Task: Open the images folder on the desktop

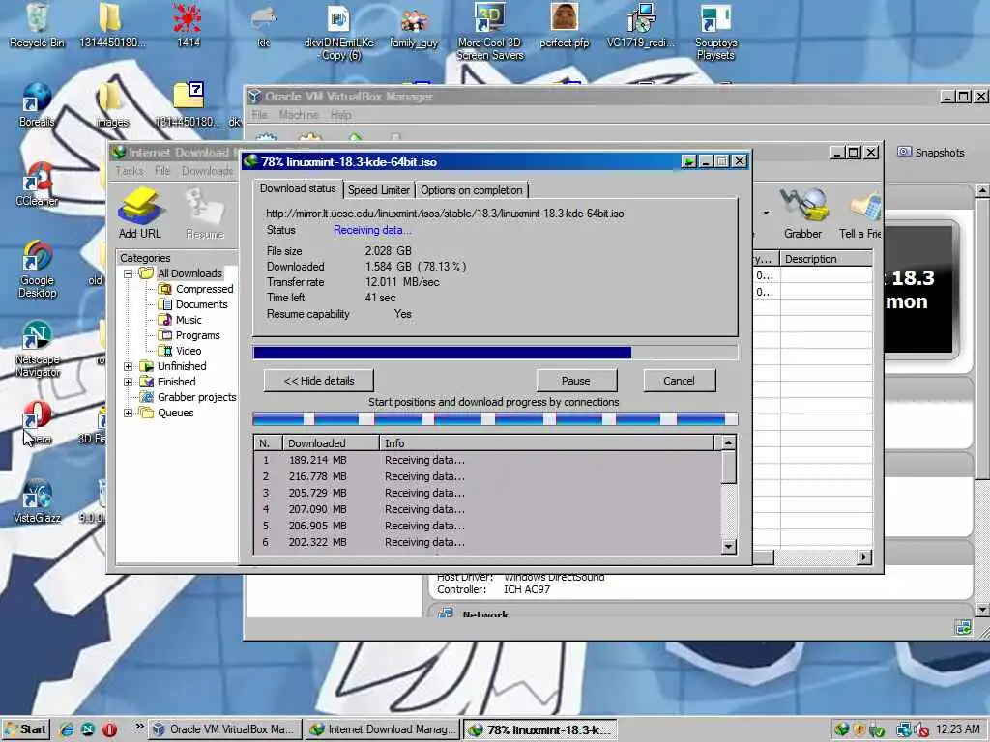Action: [112, 104]
